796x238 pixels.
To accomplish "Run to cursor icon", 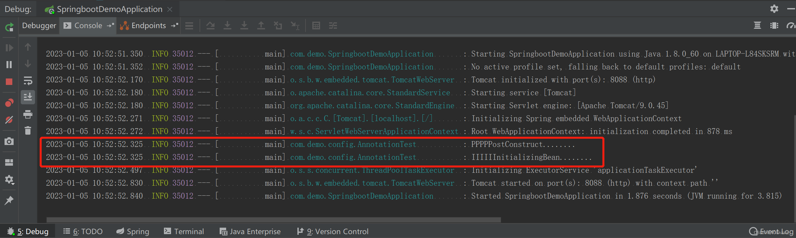I will click(x=295, y=26).
